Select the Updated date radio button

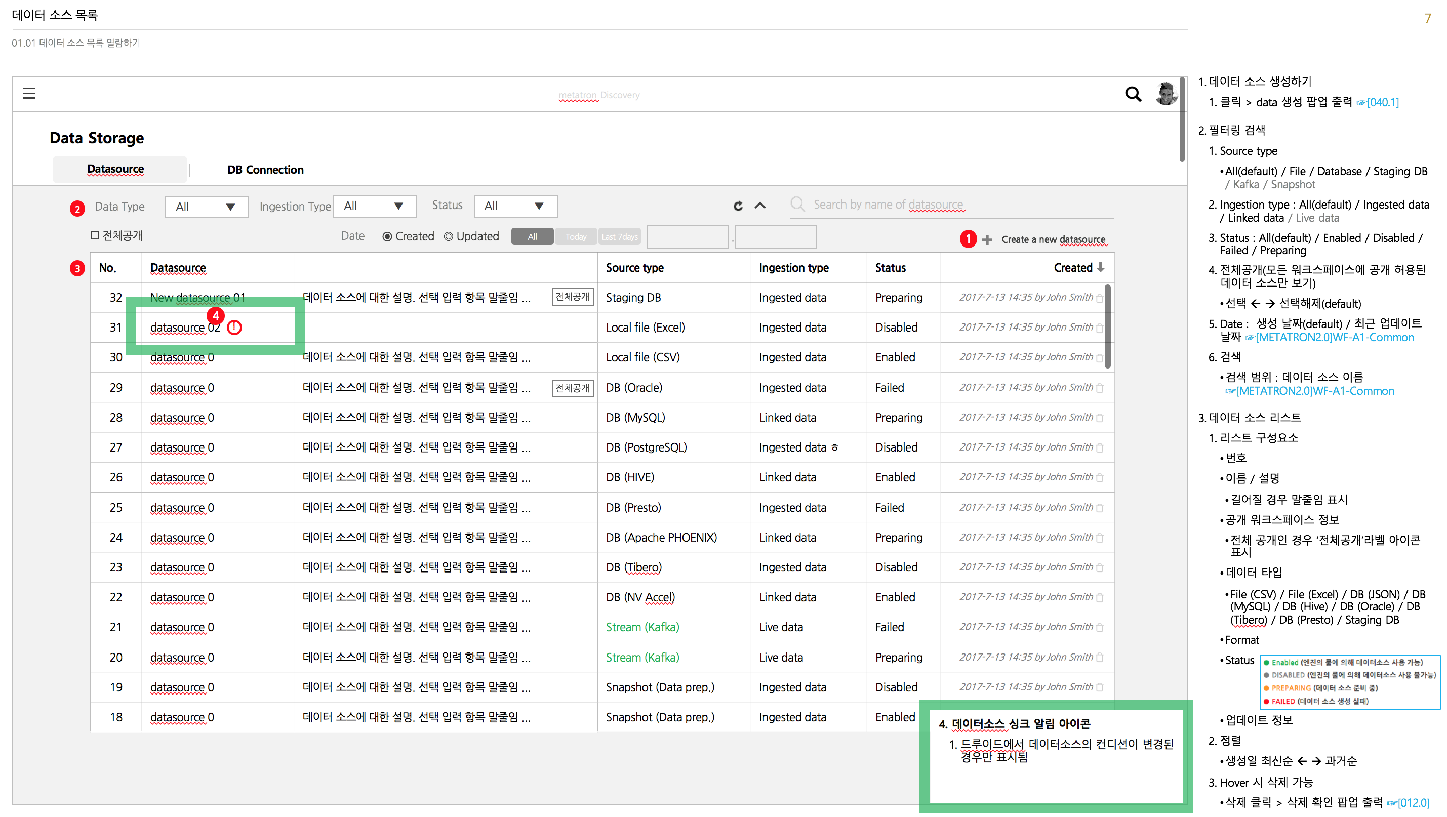(448, 236)
